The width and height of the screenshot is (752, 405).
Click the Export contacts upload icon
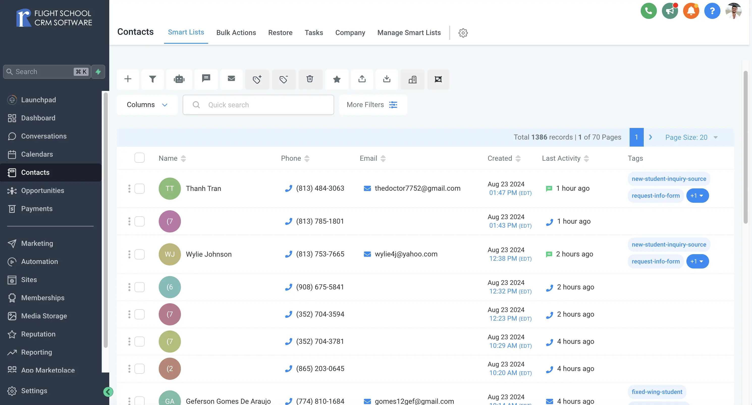point(362,79)
